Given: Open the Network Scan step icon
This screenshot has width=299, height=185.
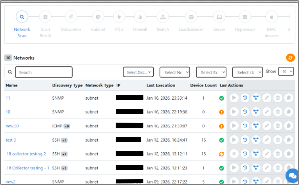Looking at the screenshot, I should tap(22, 17).
